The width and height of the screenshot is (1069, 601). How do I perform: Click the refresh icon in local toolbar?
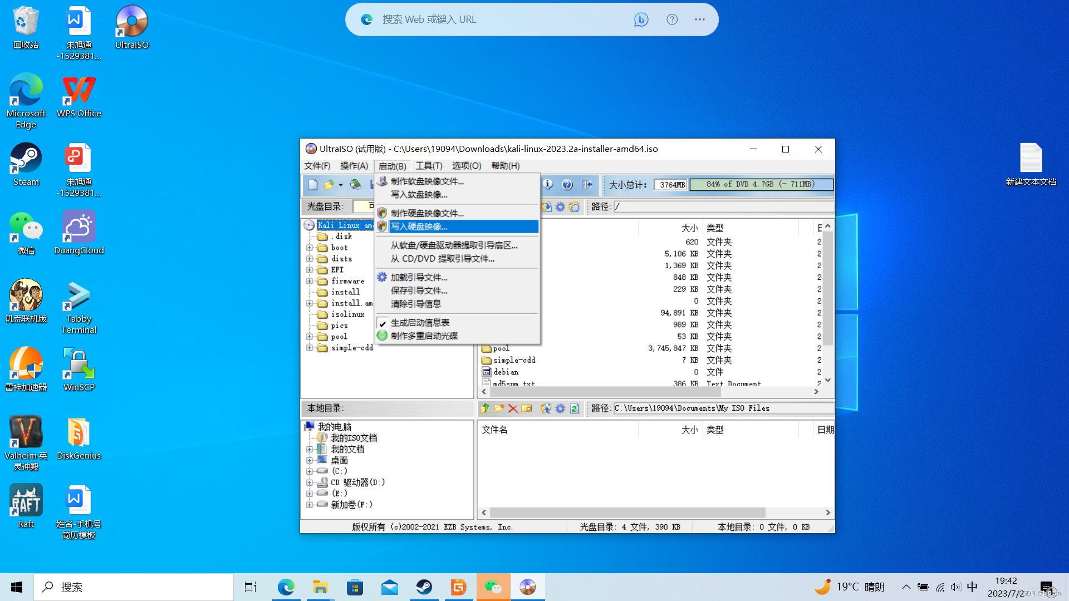575,408
